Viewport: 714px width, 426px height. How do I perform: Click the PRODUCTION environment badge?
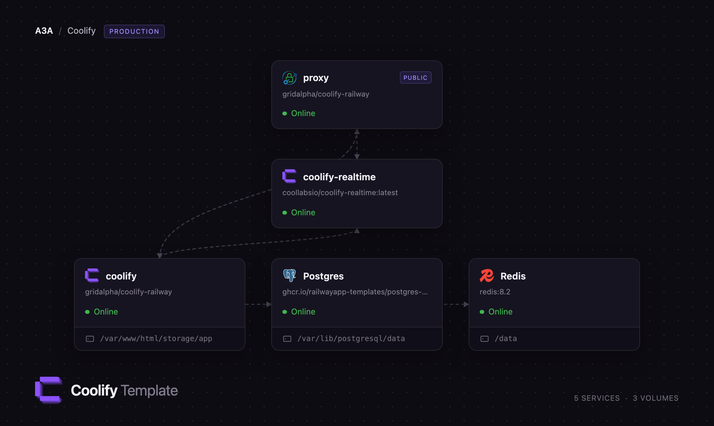point(134,31)
